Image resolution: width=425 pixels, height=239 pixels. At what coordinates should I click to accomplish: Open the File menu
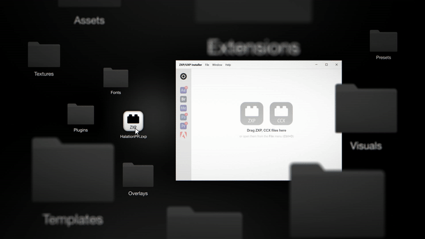click(207, 65)
